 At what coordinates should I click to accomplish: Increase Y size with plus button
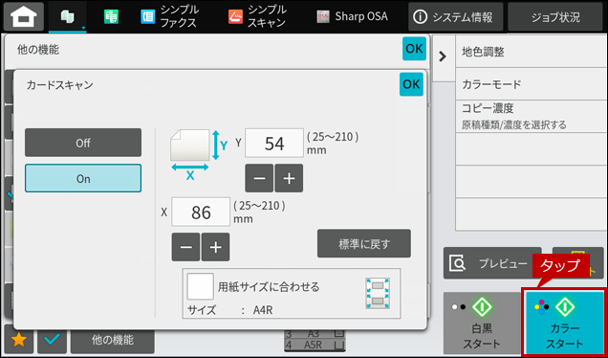(x=289, y=178)
